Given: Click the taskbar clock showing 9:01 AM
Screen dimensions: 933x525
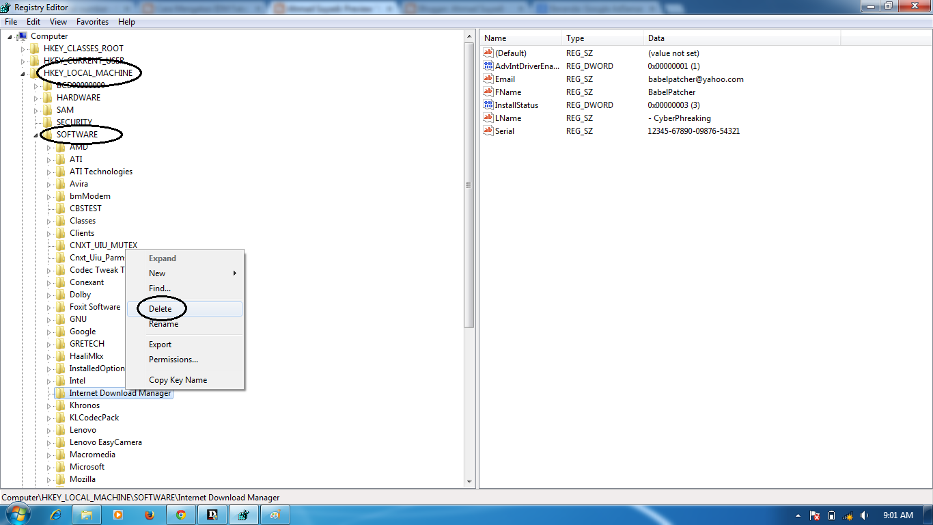Looking at the screenshot, I should click(897, 515).
